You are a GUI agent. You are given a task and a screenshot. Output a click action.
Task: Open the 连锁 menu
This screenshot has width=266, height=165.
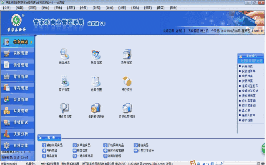coord(110,8)
